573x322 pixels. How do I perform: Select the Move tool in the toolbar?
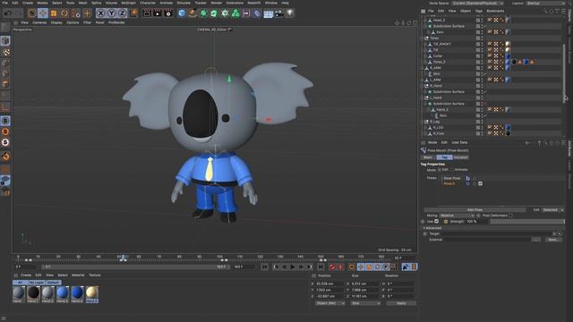(43, 13)
